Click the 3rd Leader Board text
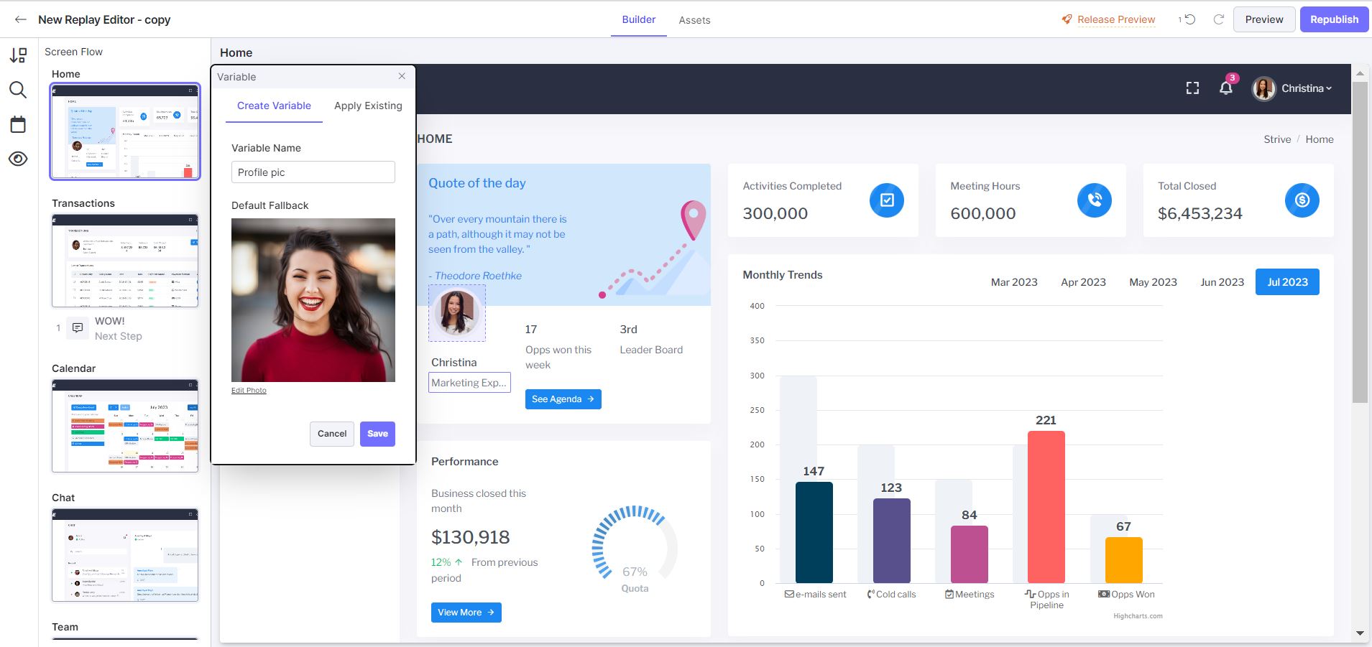The height and width of the screenshot is (647, 1372). [651, 340]
